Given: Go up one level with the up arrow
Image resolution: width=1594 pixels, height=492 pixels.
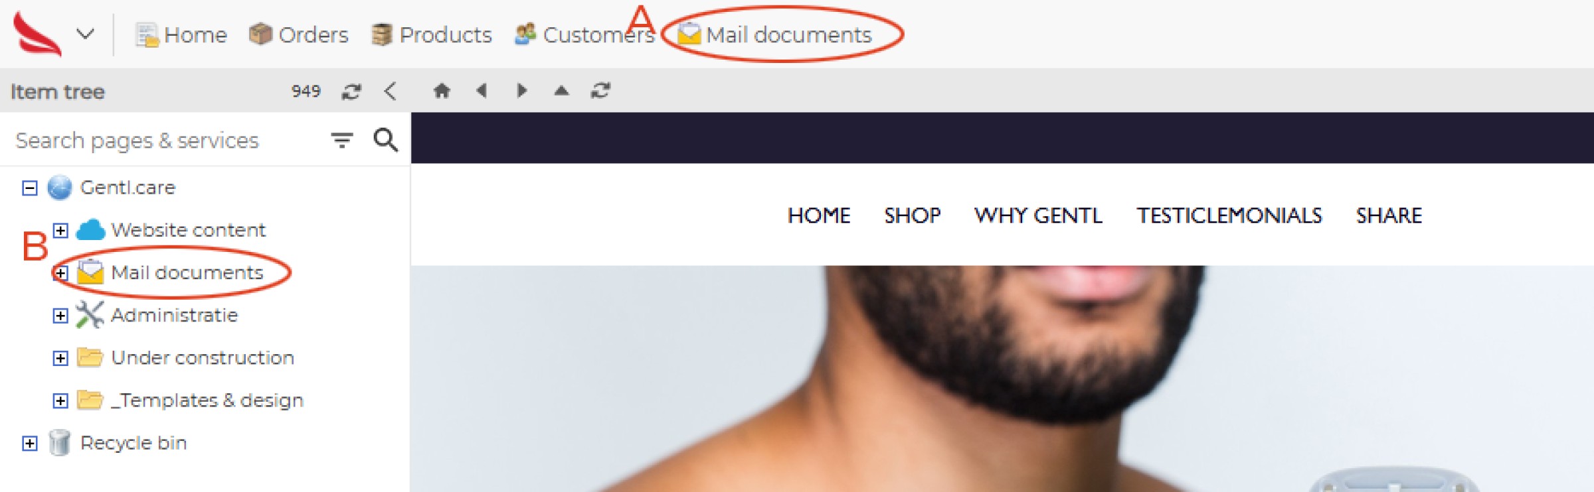Looking at the screenshot, I should (562, 90).
